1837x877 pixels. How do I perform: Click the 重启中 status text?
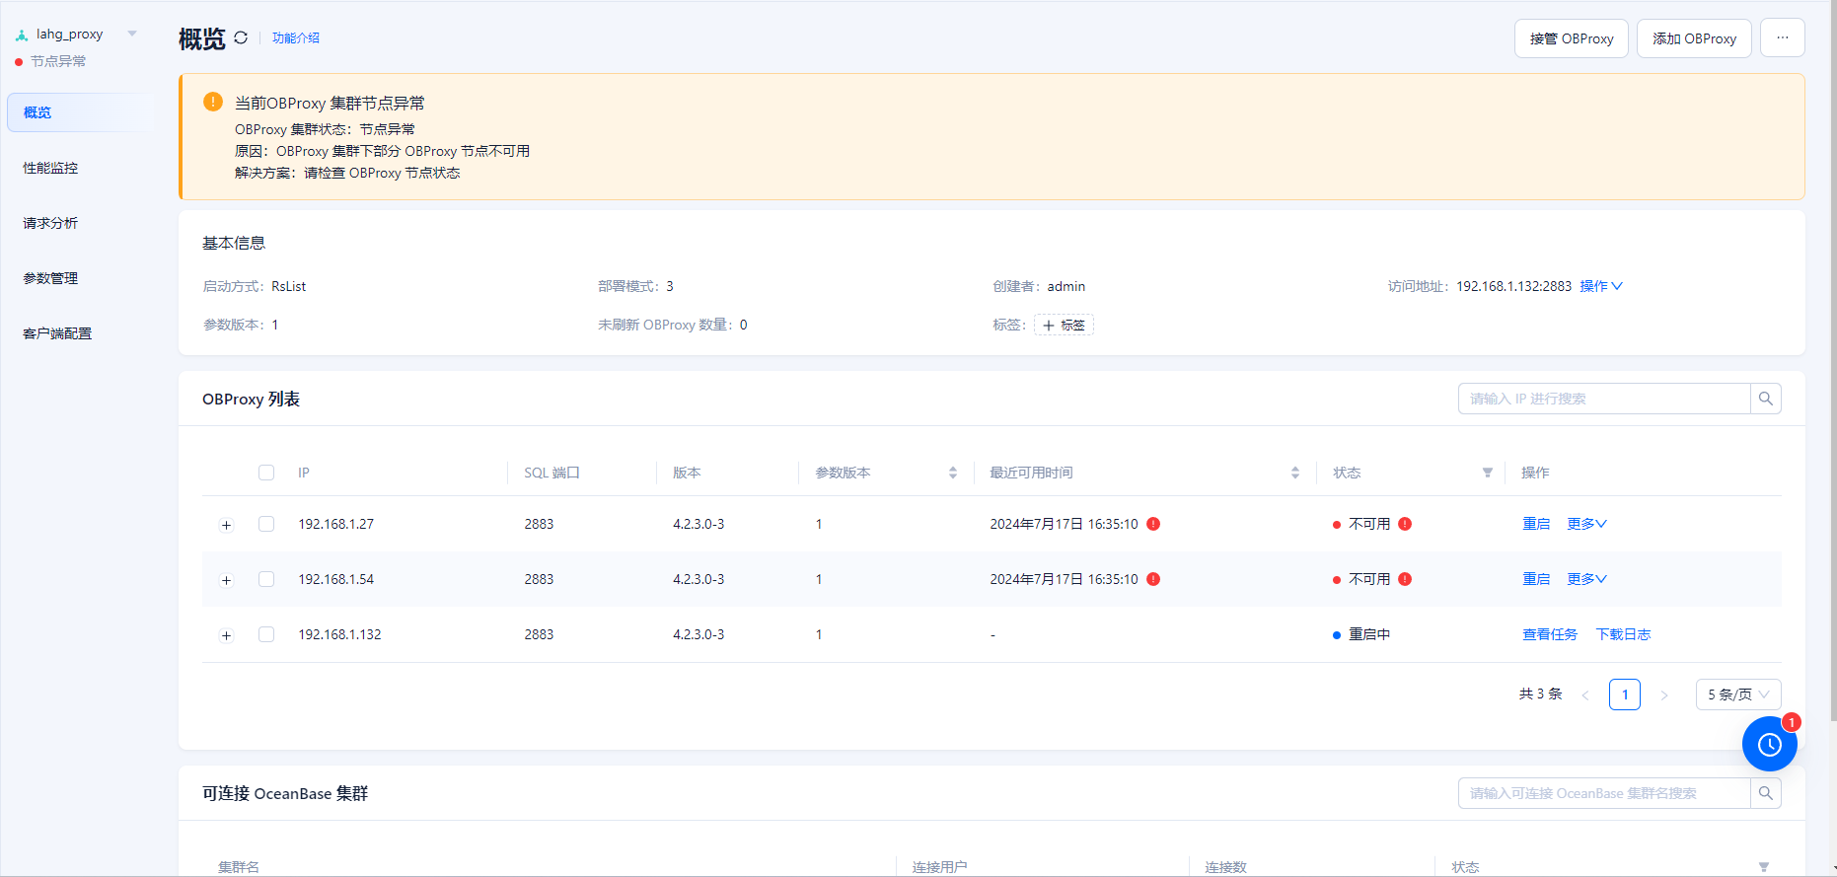(1369, 634)
